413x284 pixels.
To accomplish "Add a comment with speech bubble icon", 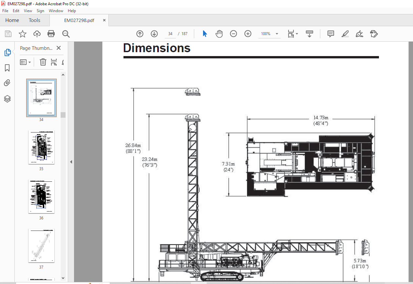I will coord(331,34).
